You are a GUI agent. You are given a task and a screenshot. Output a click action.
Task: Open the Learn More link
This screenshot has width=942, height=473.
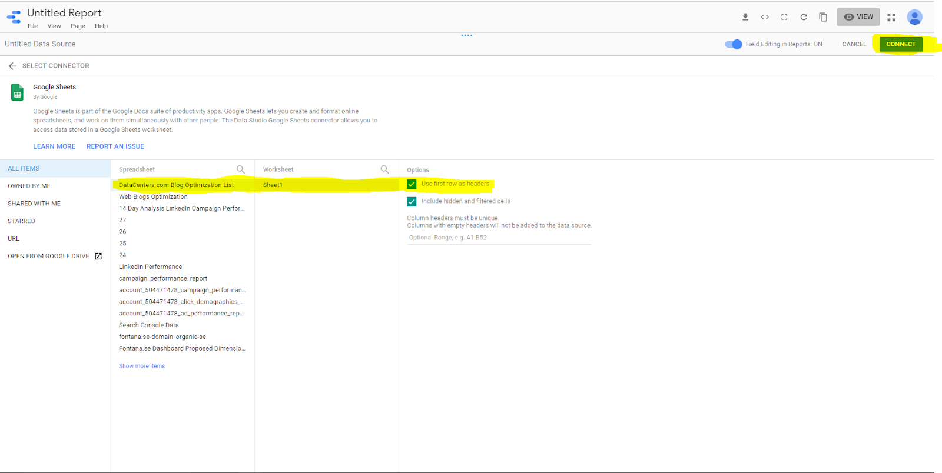click(54, 146)
